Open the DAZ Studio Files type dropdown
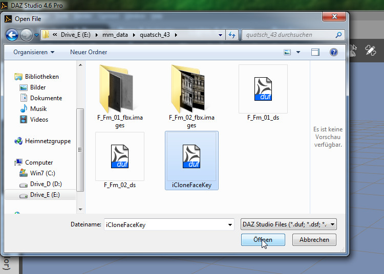Image resolution: width=384 pixels, height=274 pixels. (288, 224)
